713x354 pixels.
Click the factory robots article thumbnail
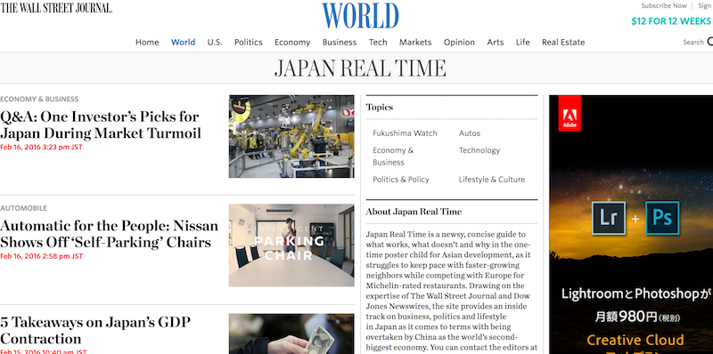291,136
